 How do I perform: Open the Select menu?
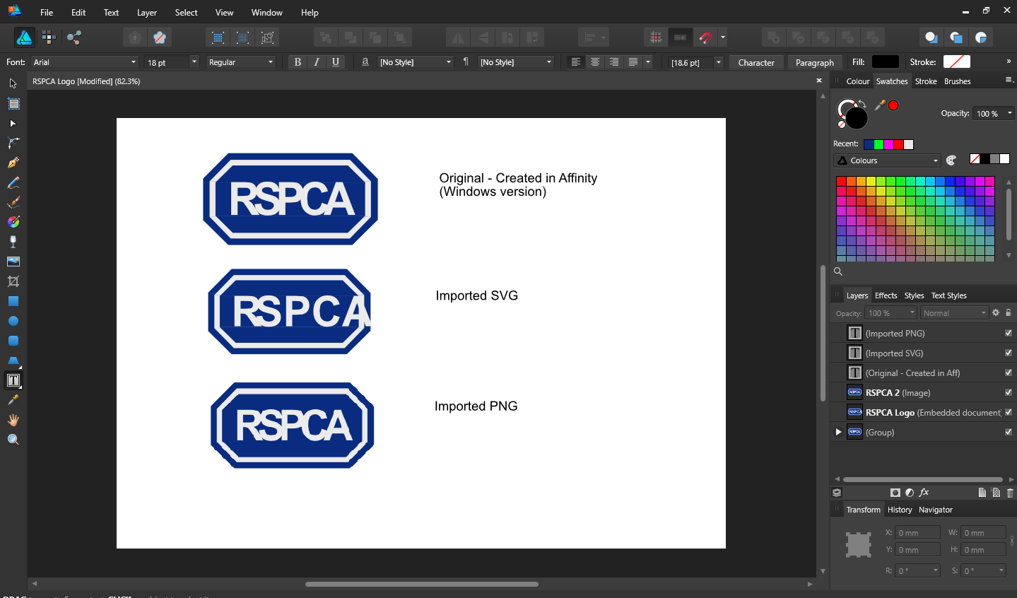tap(187, 13)
